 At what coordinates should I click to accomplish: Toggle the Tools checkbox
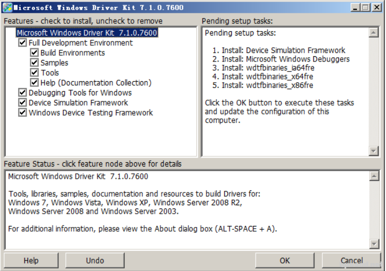pos(34,73)
